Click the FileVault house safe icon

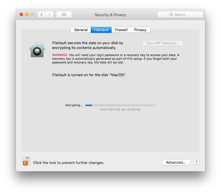(37, 50)
